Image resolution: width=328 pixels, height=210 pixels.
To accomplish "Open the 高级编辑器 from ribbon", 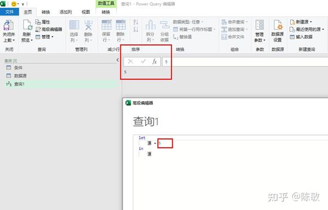I will click(x=49, y=30).
